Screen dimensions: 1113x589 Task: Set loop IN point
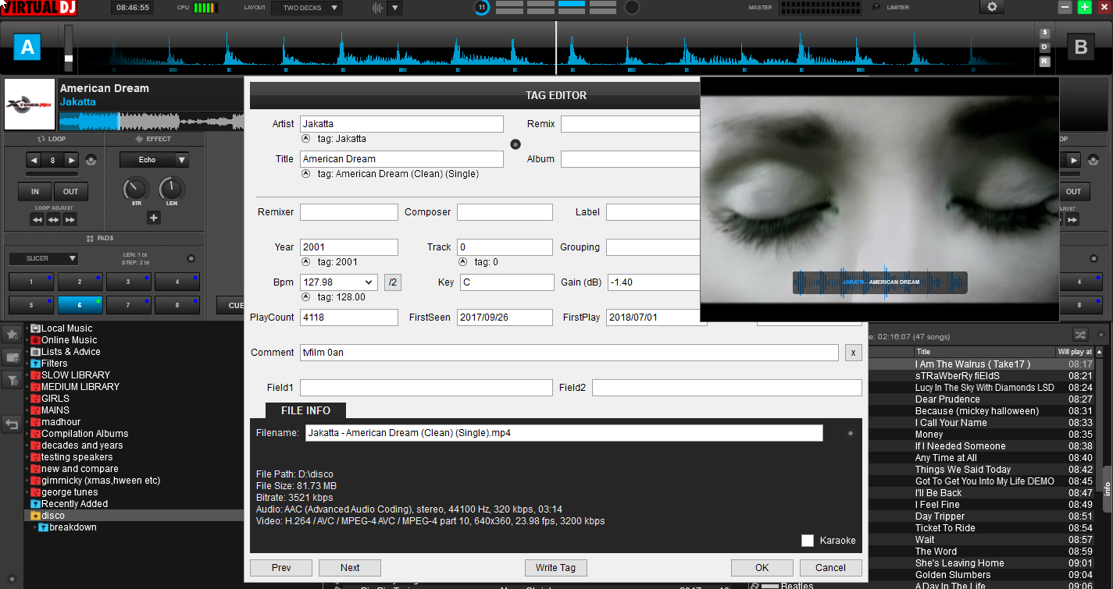[34, 192]
